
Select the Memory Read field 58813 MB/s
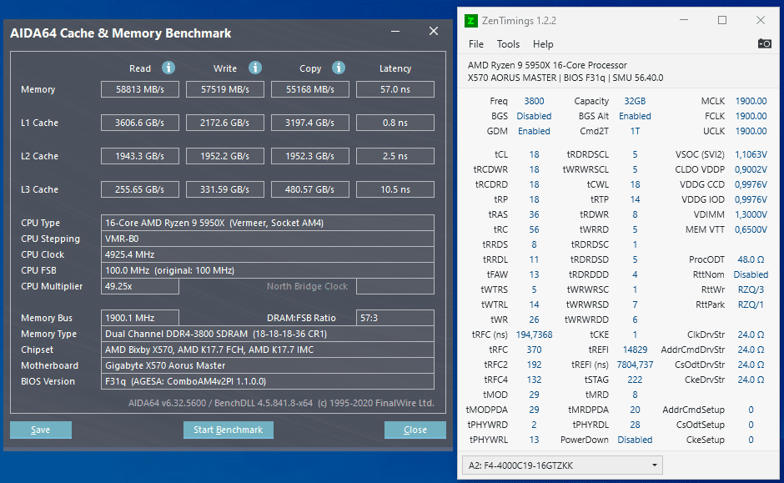tap(140, 89)
